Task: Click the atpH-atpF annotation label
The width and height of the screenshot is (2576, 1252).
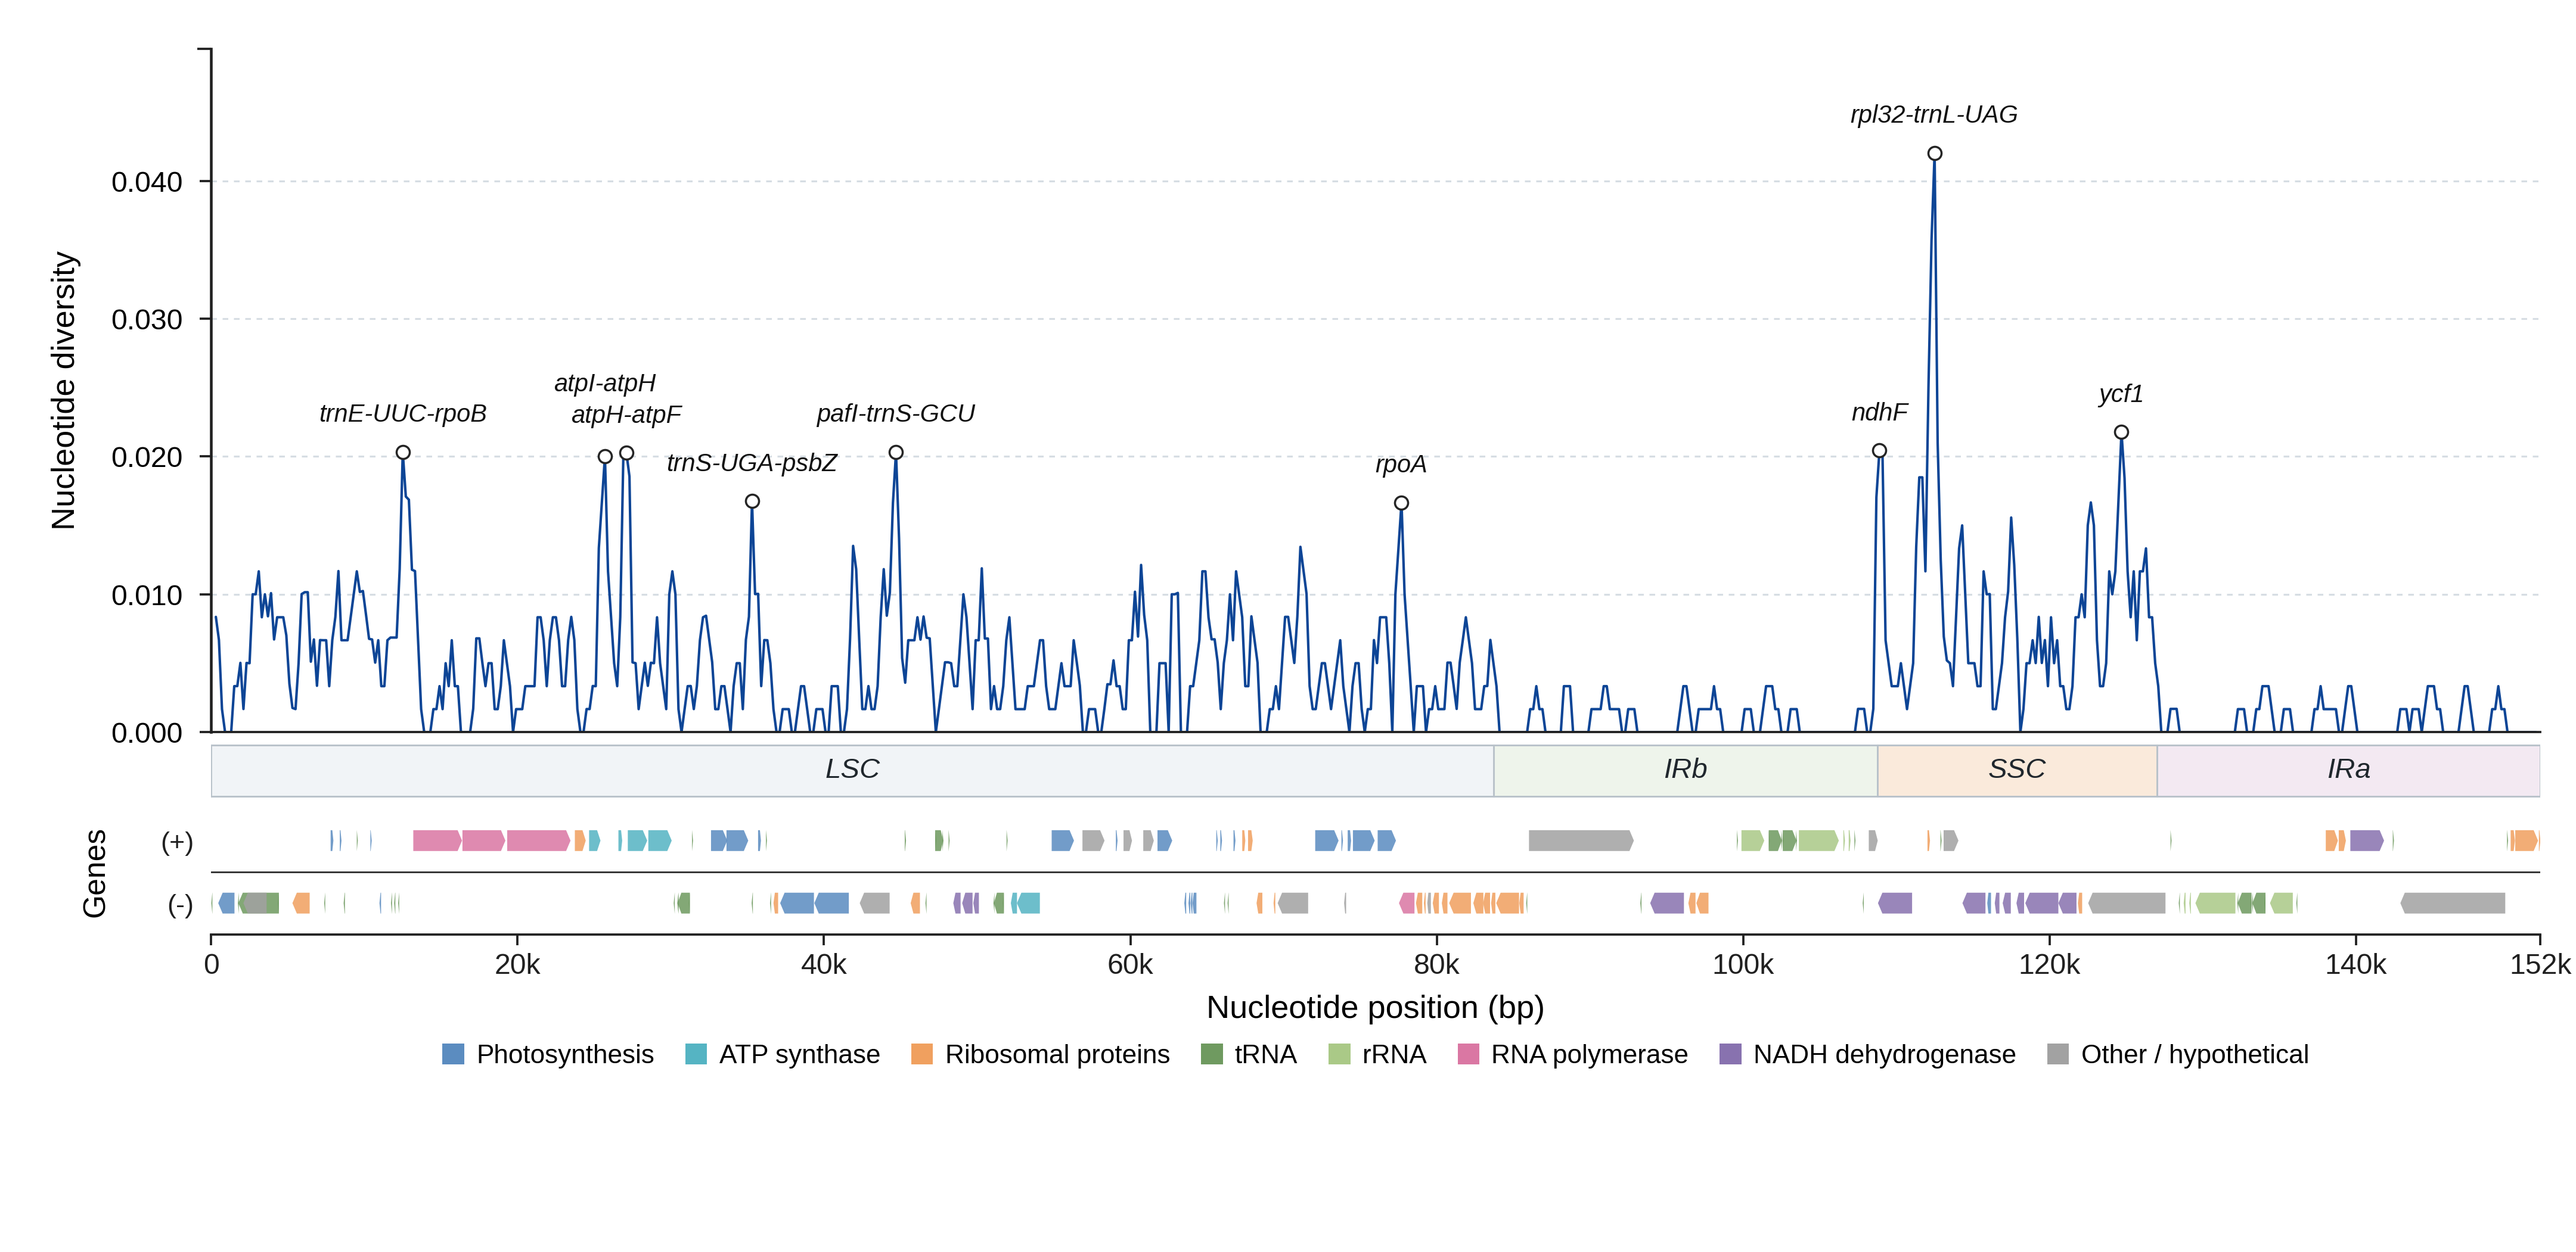Action: 626,414
